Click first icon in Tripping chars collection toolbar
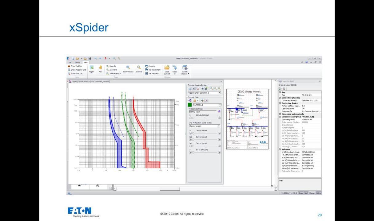The width and height of the screenshot is (374, 221). point(190,88)
